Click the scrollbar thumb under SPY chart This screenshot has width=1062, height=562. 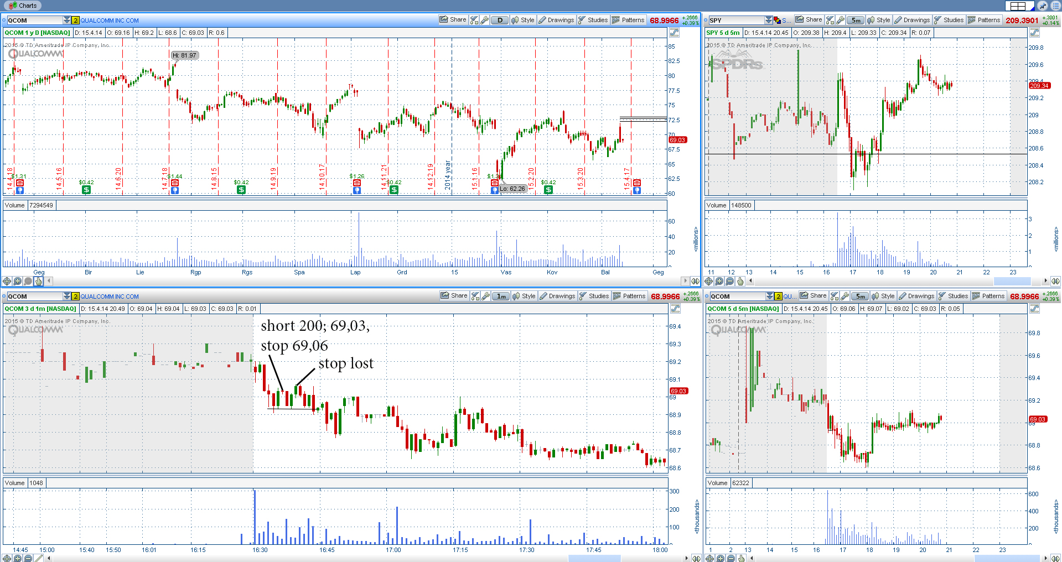coord(1012,281)
